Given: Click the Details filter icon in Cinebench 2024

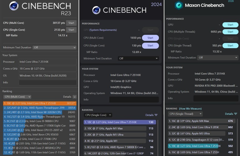Looking at the screenshot, I should pos(156,115).
